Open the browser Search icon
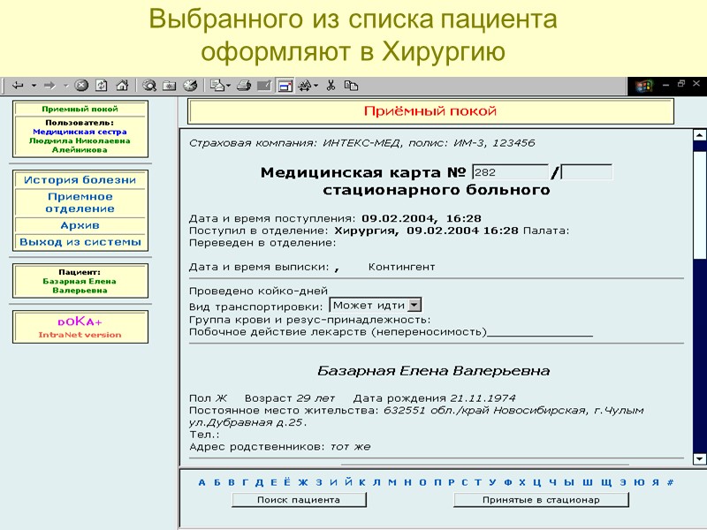 149,85
